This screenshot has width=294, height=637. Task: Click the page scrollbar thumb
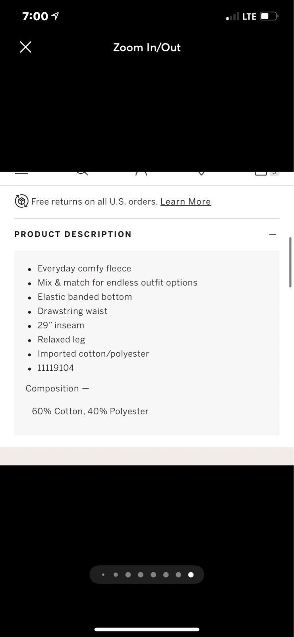(x=290, y=262)
